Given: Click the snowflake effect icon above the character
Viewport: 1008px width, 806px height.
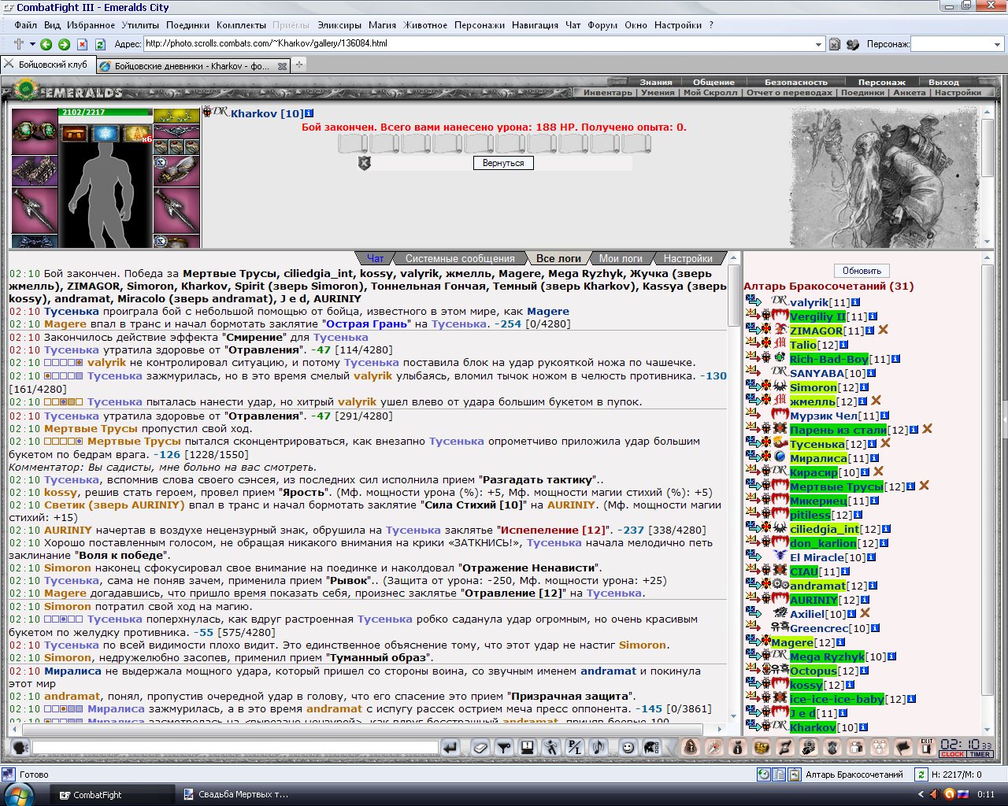Looking at the screenshot, I should pyautogui.click(x=105, y=134).
